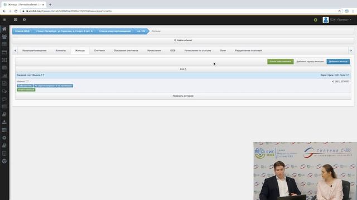Open the document file sidebar icon

4,83
